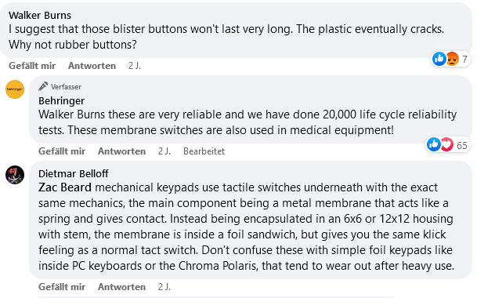477x298 pixels.
Task: Open the tagged Zac Beard profile
Action: point(65,187)
